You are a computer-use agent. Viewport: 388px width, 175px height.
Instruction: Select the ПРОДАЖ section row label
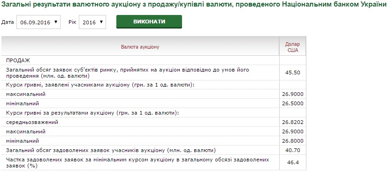point(18,60)
